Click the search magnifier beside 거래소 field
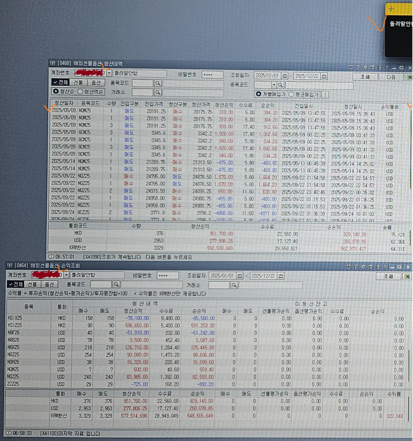Screen dimensions: 413x441 (x=159, y=92)
